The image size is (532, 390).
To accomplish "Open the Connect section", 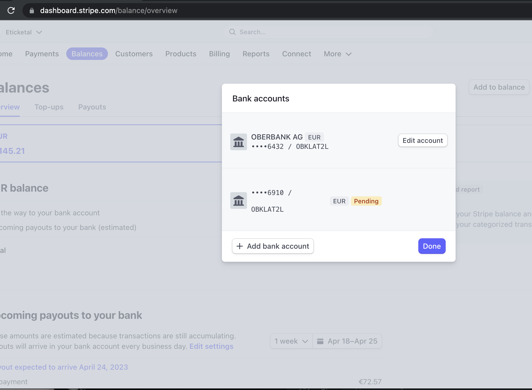I will coord(297,54).
